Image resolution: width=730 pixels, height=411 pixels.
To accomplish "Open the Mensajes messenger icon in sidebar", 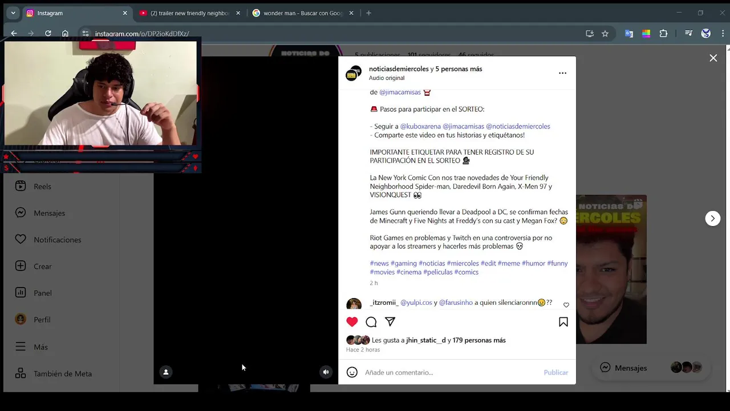I will point(21,212).
